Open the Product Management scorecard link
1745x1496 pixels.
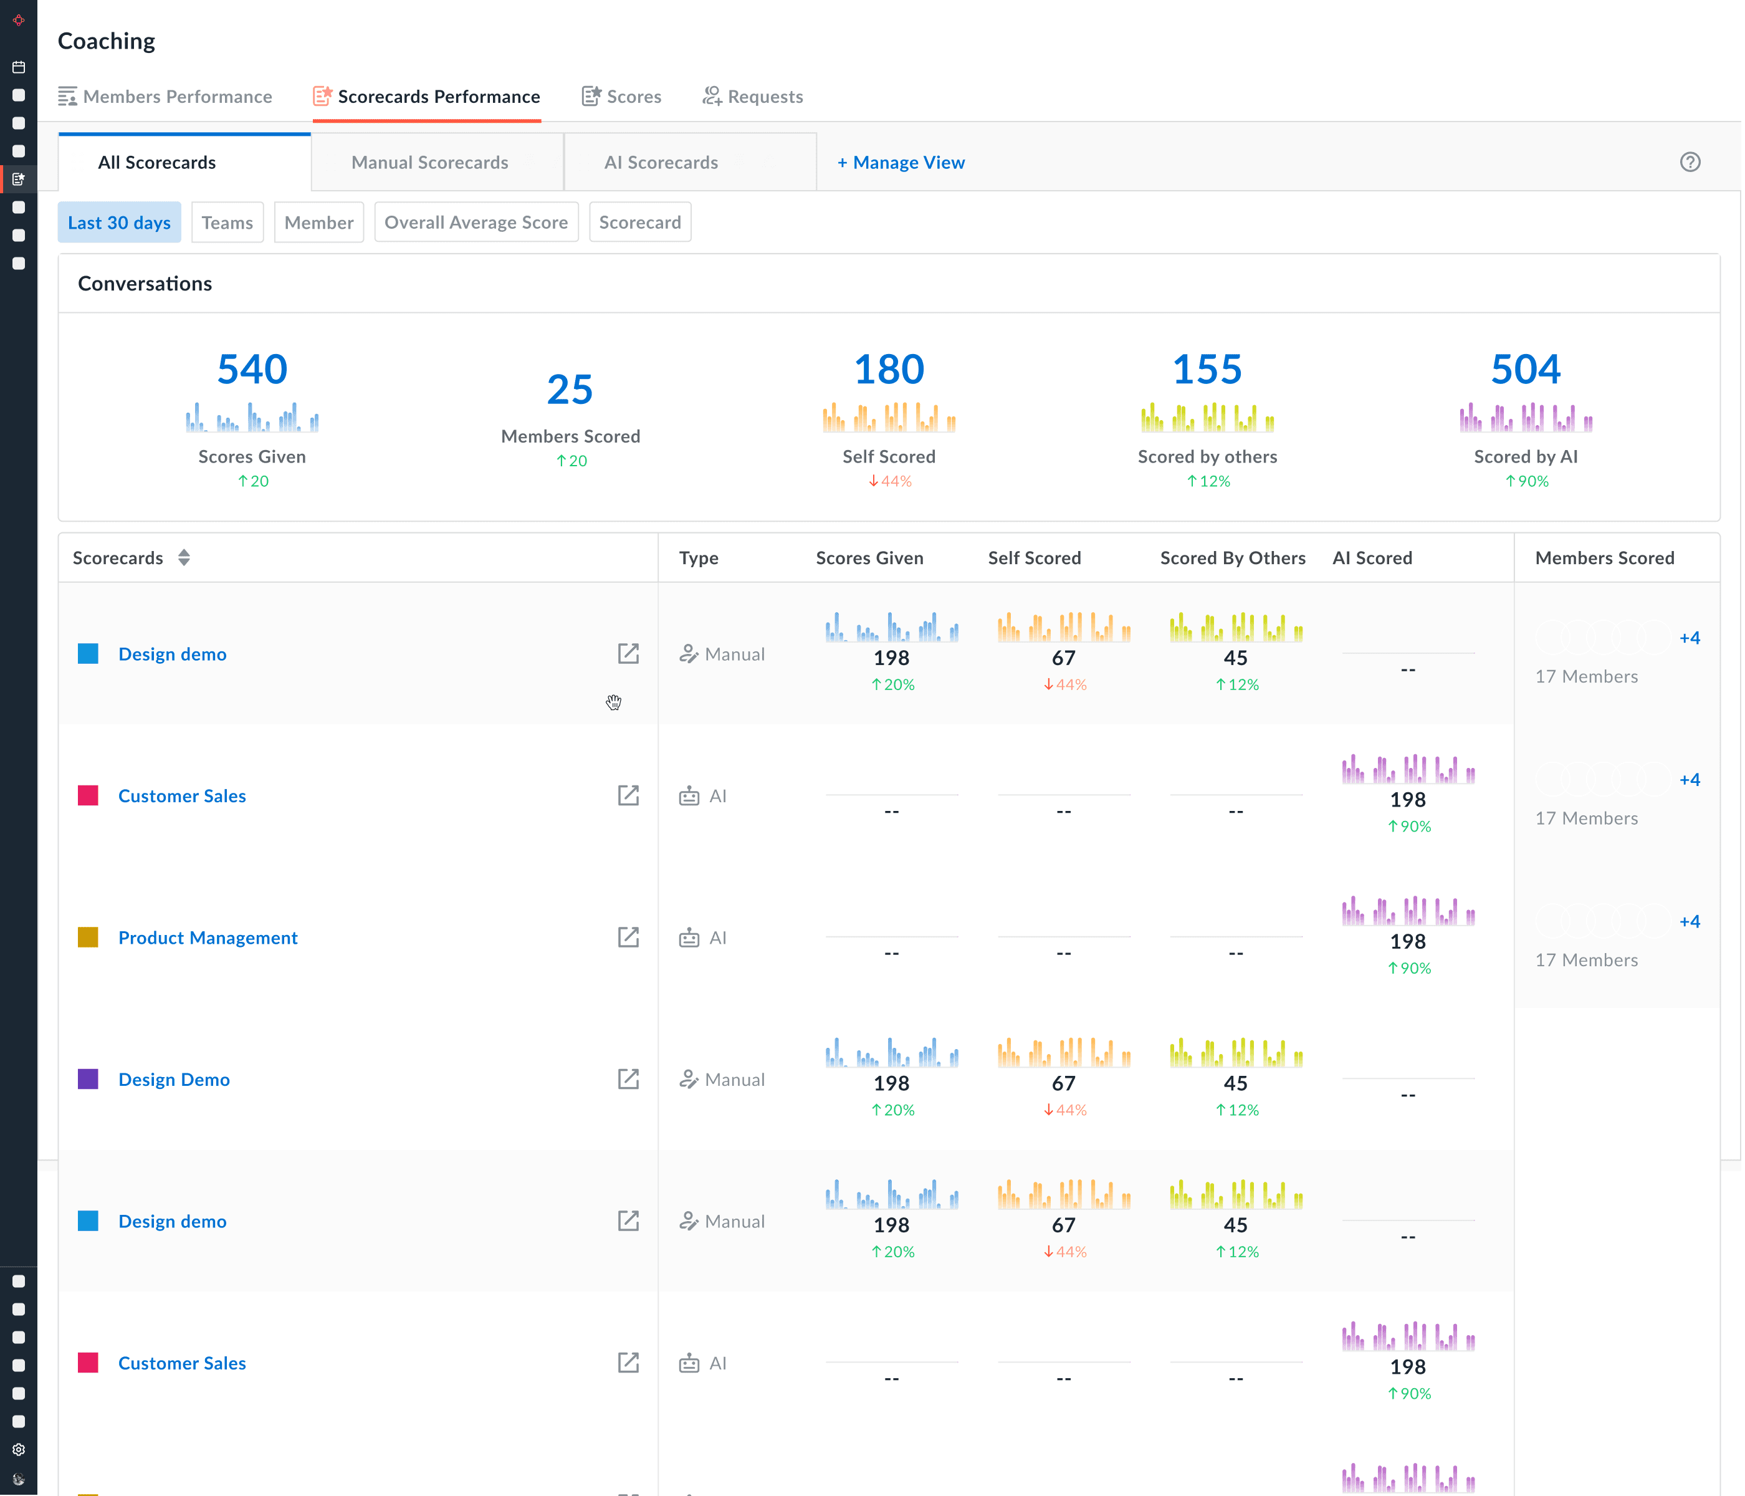pyautogui.click(x=208, y=937)
